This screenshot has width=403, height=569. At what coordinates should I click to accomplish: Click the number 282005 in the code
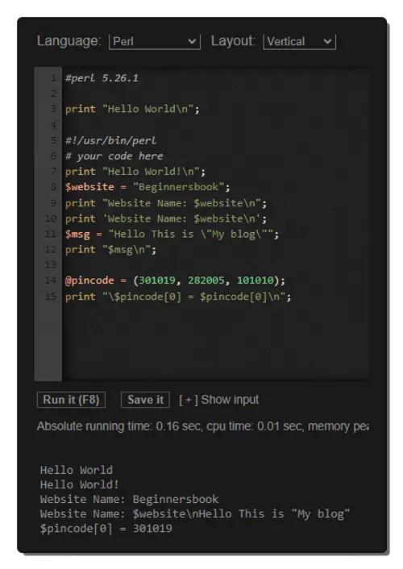206,280
